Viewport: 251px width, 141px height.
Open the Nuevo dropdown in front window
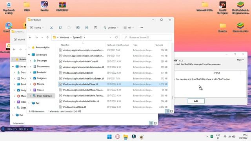[x=36, y=28]
